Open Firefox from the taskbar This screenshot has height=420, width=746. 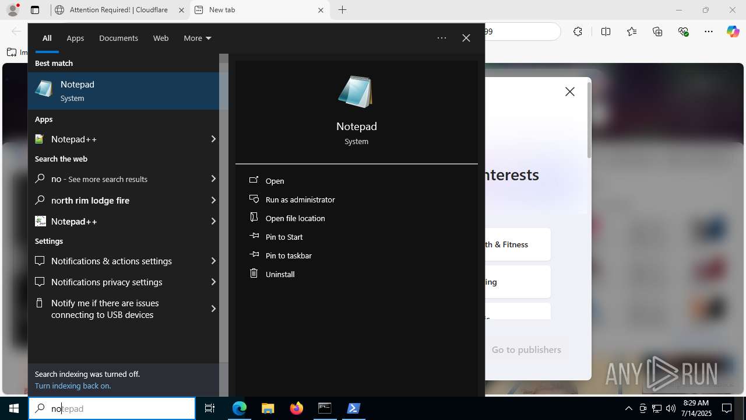[x=297, y=408]
